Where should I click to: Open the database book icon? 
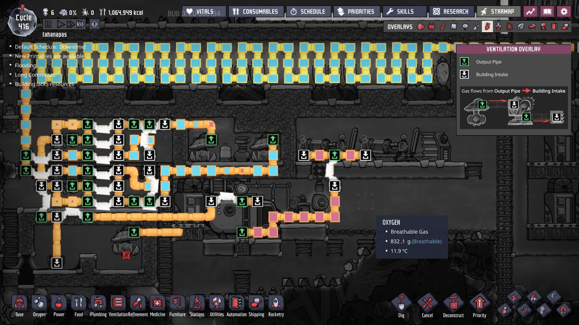pyautogui.click(x=547, y=12)
